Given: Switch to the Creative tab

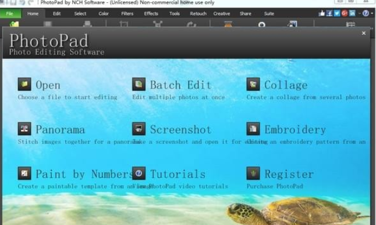Looking at the screenshot, I should coord(222,13).
